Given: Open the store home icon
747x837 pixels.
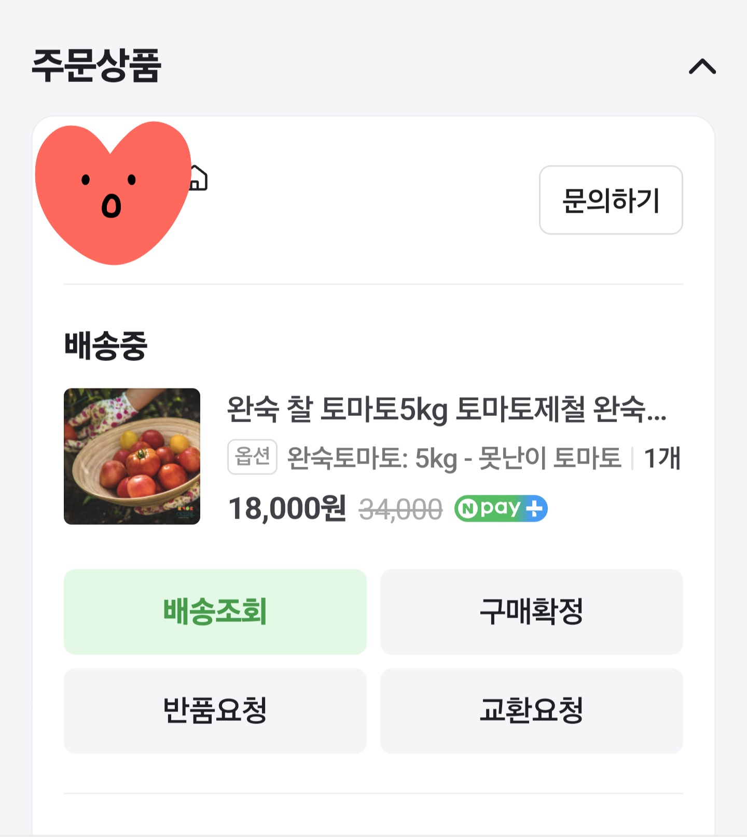Looking at the screenshot, I should click(x=198, y=178).
